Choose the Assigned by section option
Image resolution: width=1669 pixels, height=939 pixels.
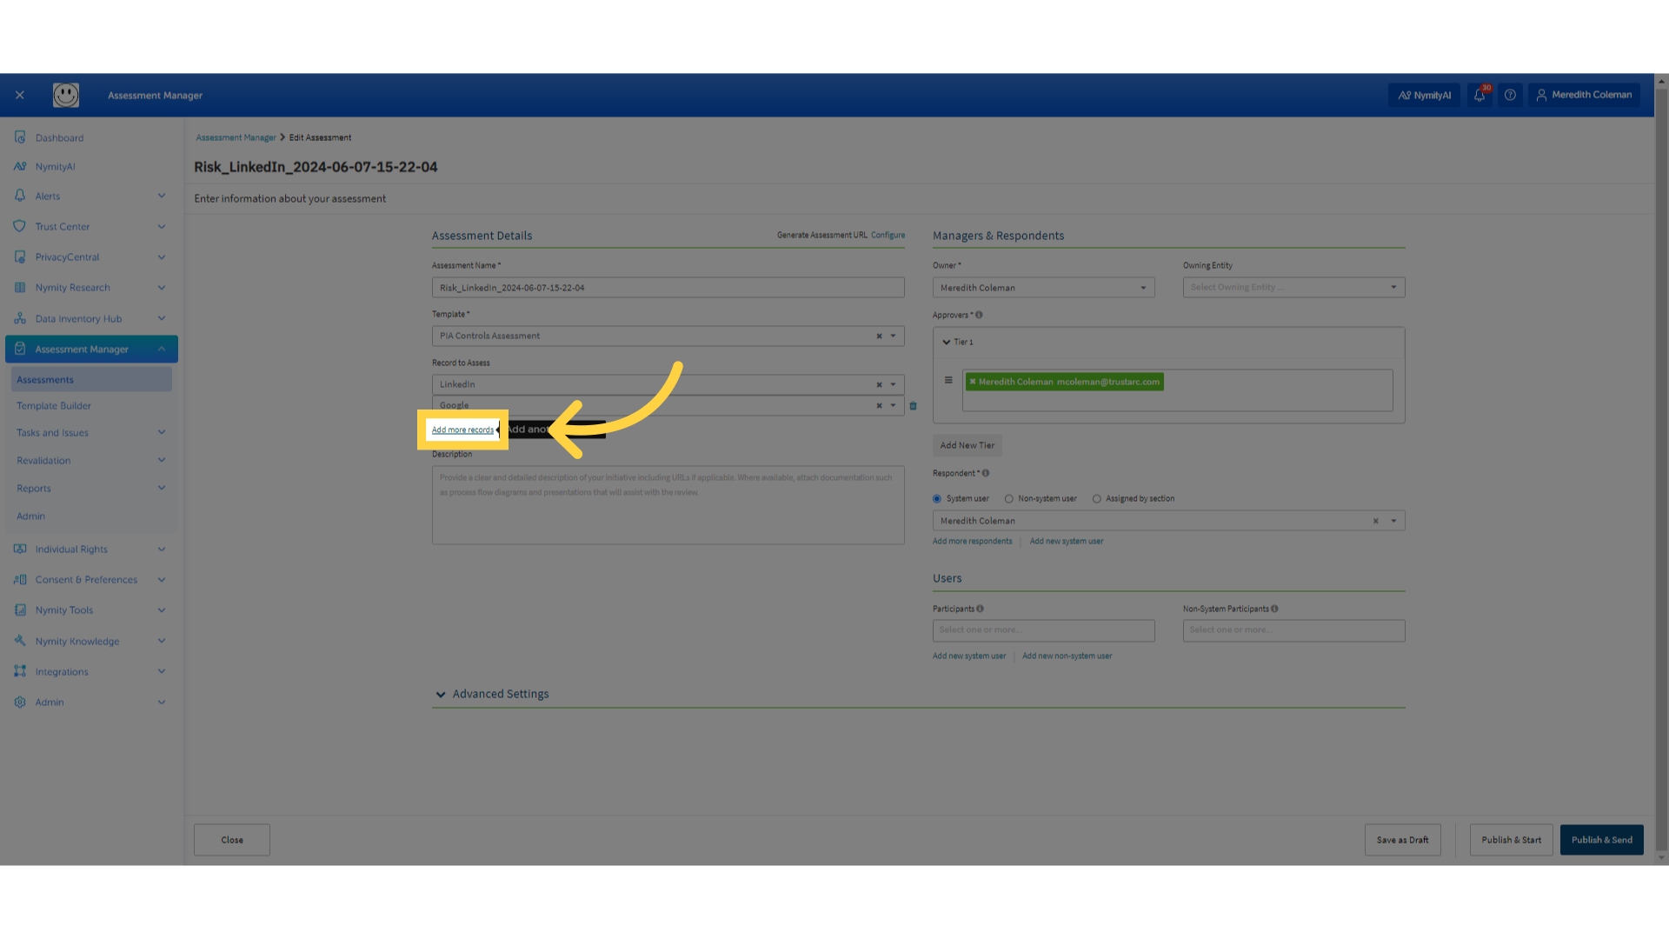[x=1096, y=498]
